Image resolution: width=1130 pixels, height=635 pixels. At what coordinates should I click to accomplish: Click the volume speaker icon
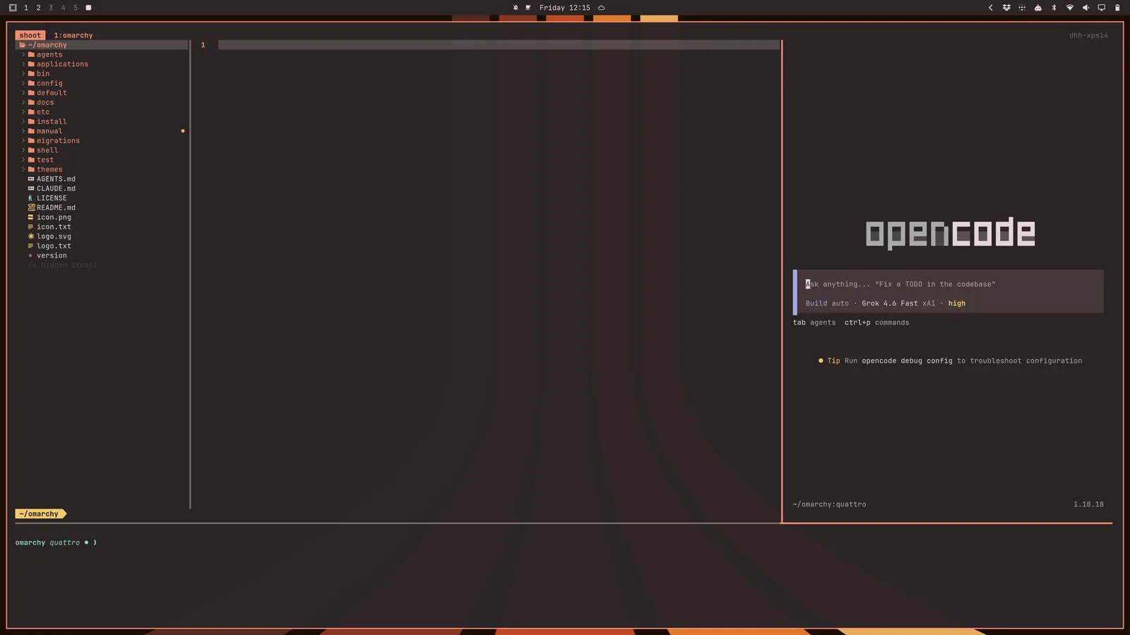[1086, 8]
